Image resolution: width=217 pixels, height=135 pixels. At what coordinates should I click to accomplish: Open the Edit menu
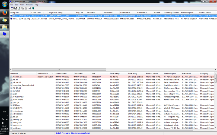[17, 5]
